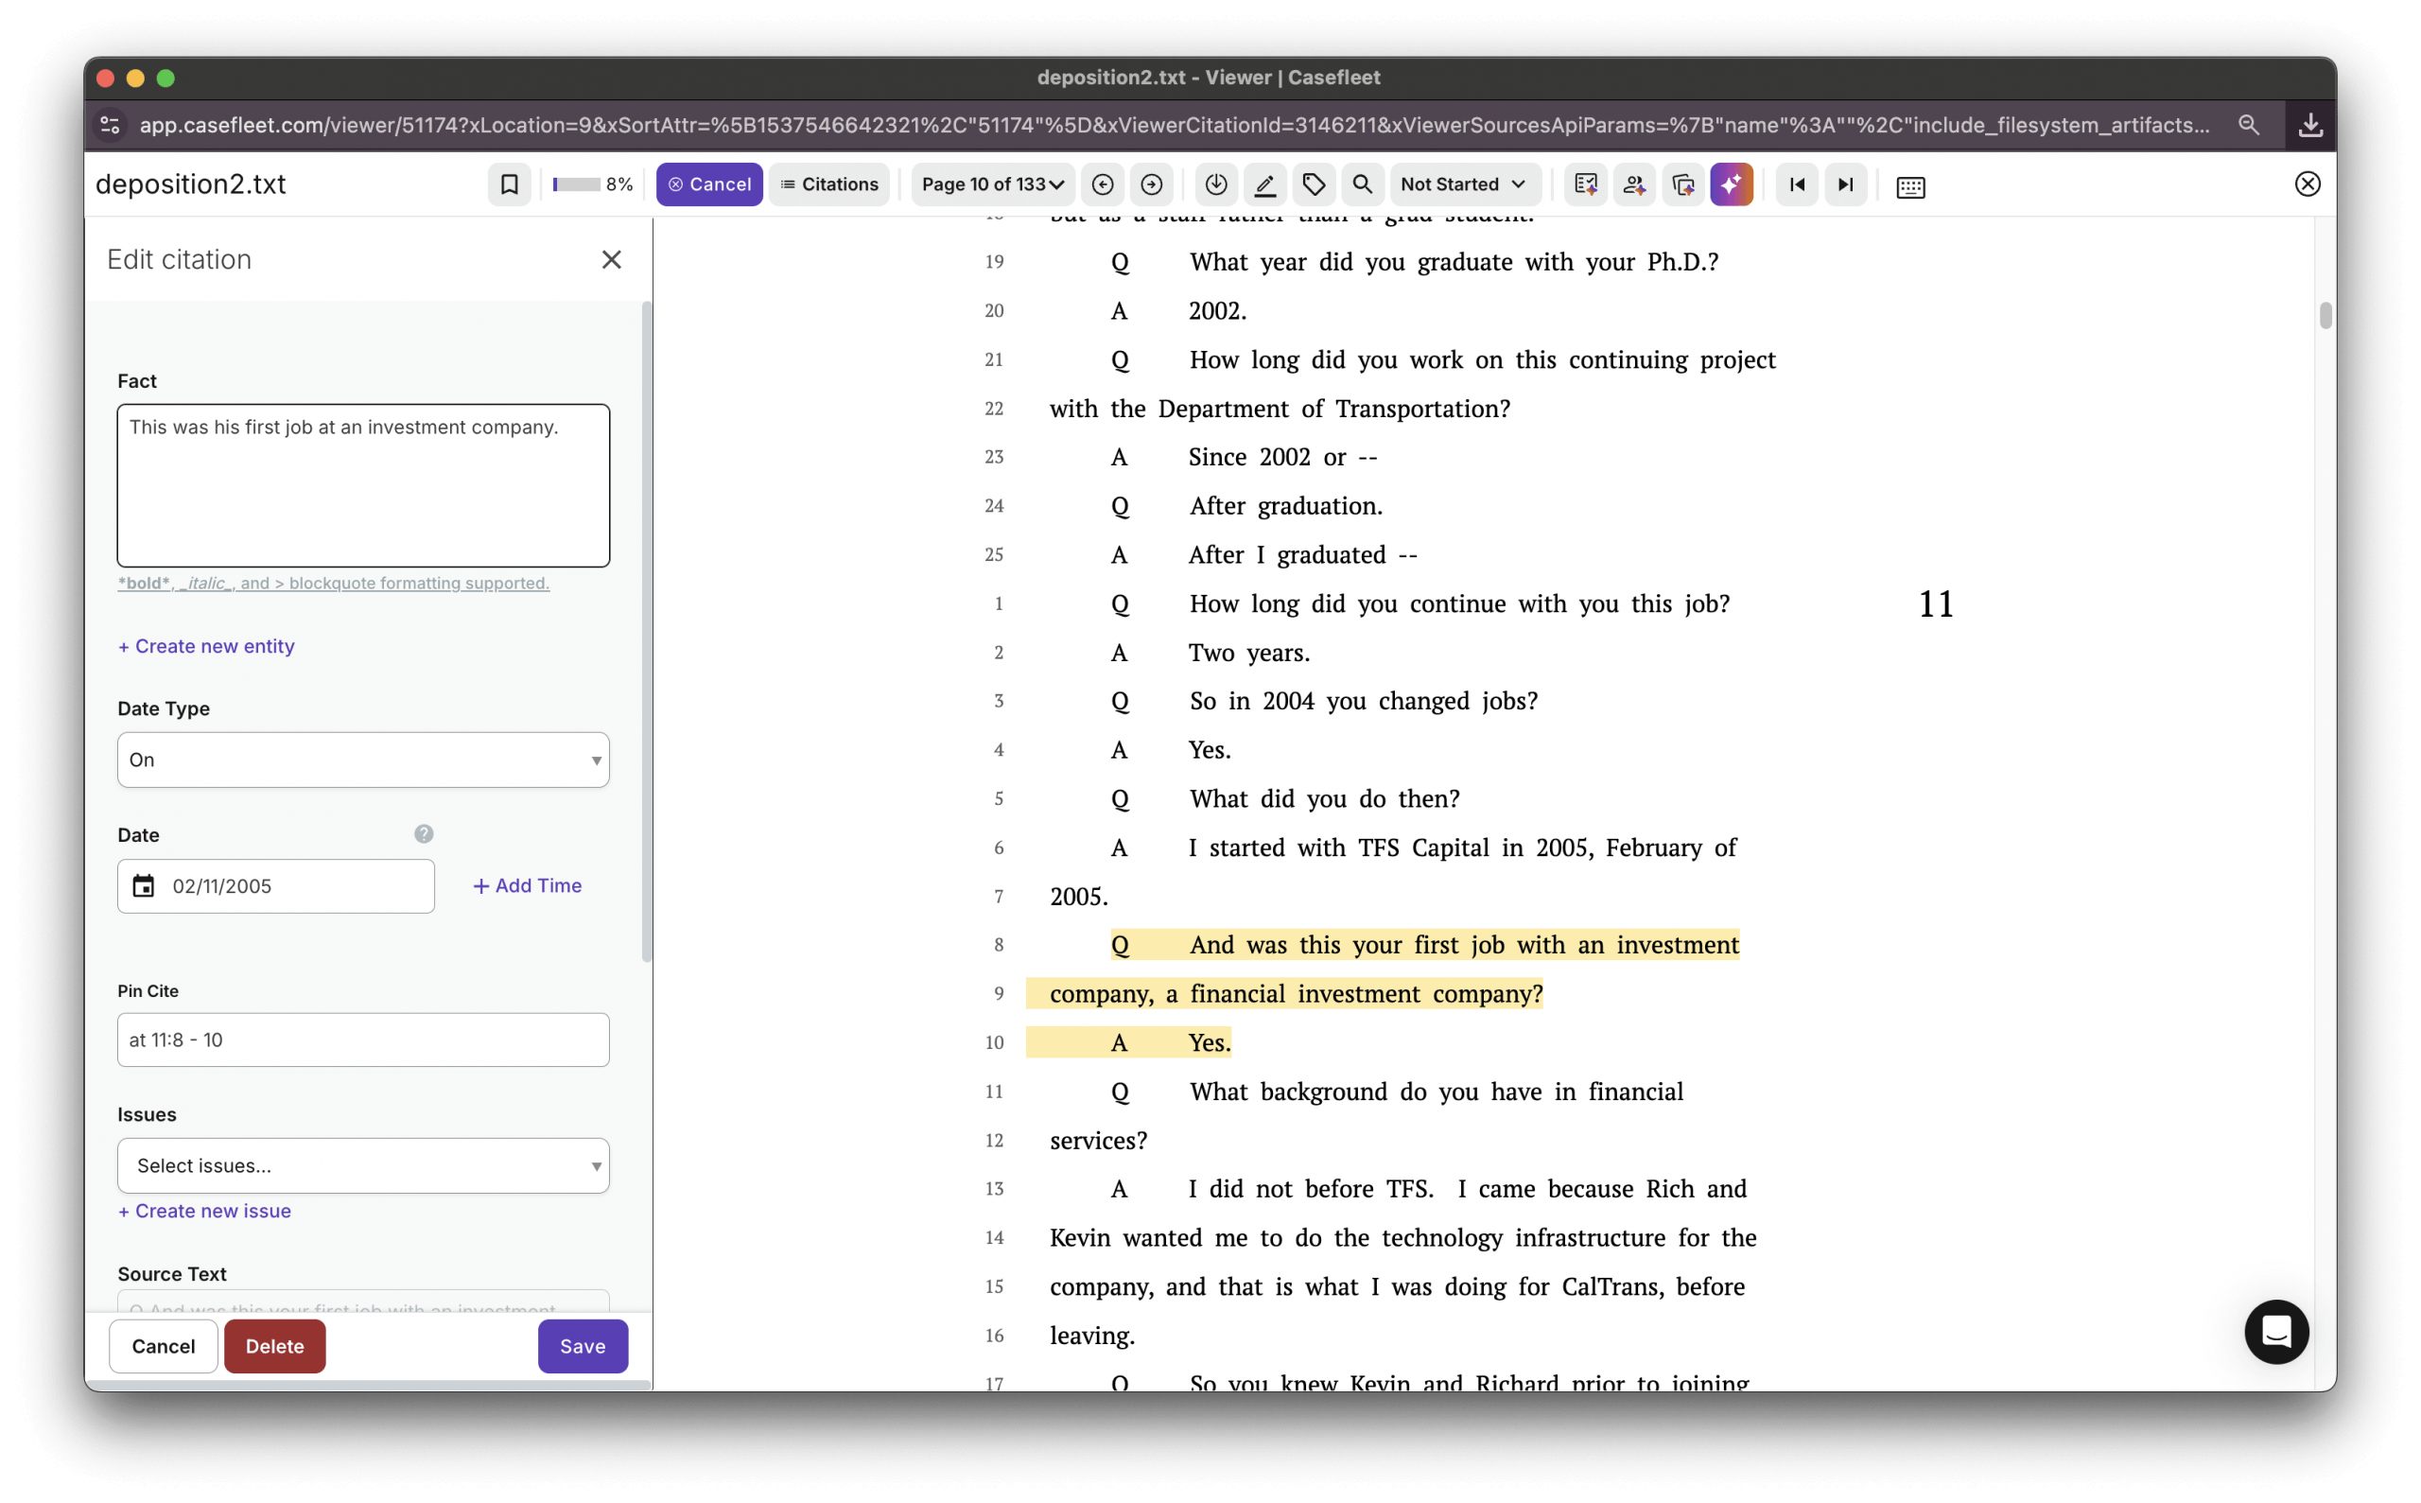Click the line "After I graduated --"

pyautogui.click(x=1303, y=554)
